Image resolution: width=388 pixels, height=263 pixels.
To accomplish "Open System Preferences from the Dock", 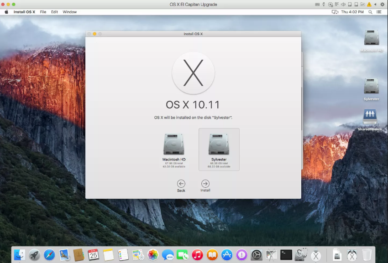I will coord(257,255).
